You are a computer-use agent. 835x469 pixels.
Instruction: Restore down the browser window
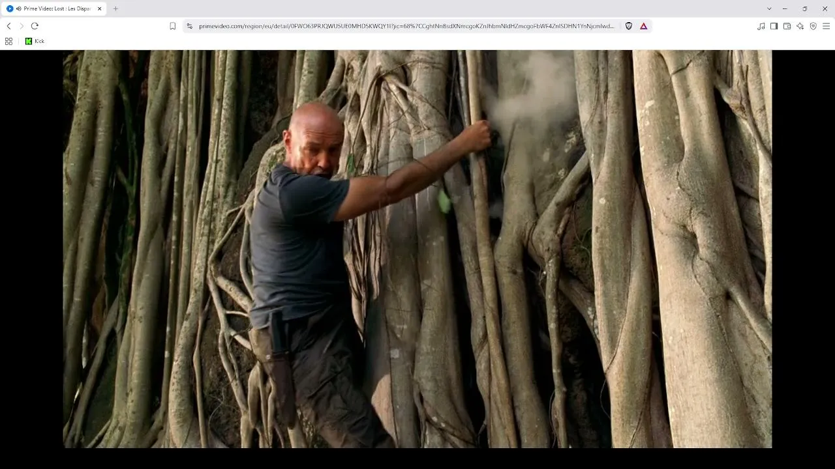(x=805, y=8)
